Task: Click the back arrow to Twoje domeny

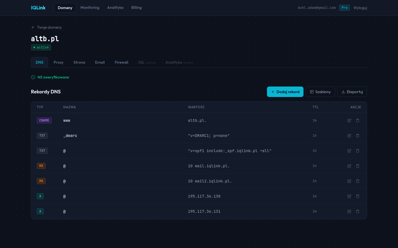Action: coord(33,27)
